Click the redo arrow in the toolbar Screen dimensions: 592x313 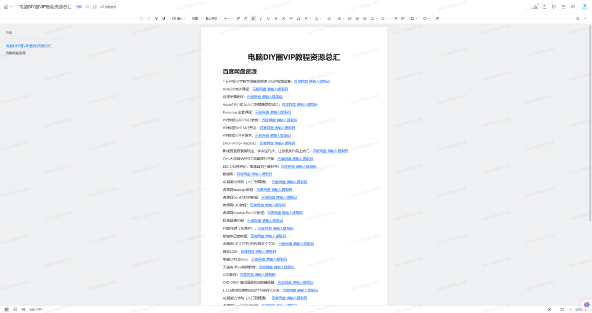point(149,18)
